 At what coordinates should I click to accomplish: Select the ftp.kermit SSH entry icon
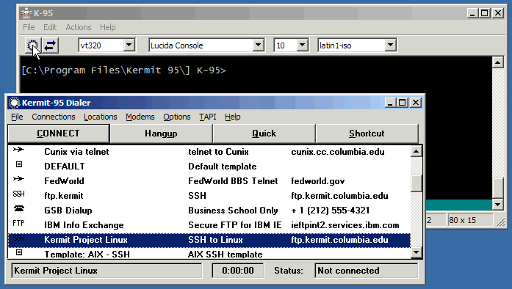[x=18, y=194]
